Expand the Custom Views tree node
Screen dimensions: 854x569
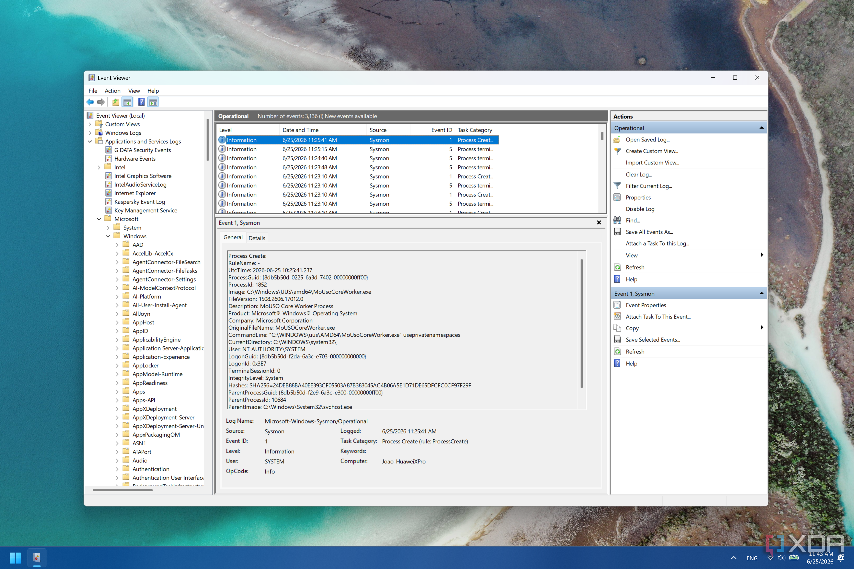[x=90, y=124]
